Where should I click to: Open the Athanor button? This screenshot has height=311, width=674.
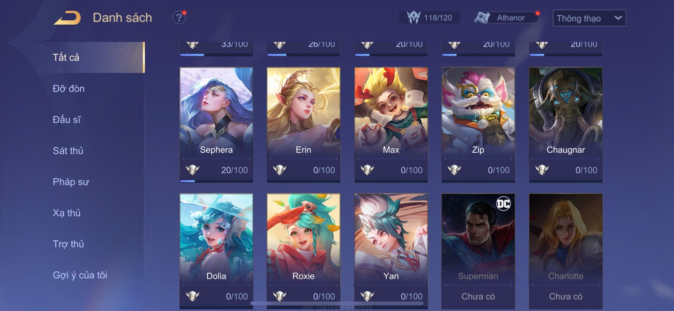[506, 18]
